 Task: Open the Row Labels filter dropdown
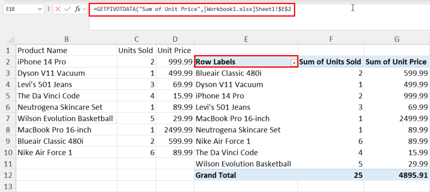point(294,63)
